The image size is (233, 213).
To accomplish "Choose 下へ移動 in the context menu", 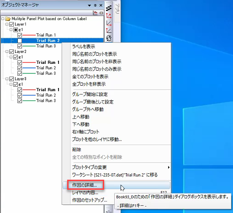I will pos(116,125).
